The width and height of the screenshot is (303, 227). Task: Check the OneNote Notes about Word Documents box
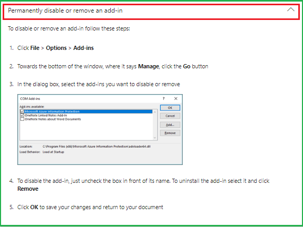click(22, 119)
